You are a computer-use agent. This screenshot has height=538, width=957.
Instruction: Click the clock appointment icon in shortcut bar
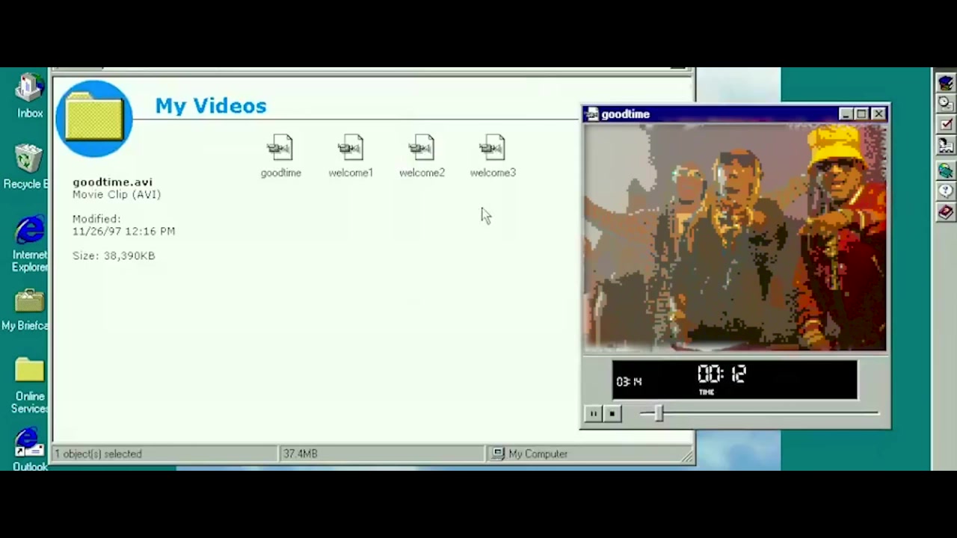pyautogui.click(x=946, y=103)
